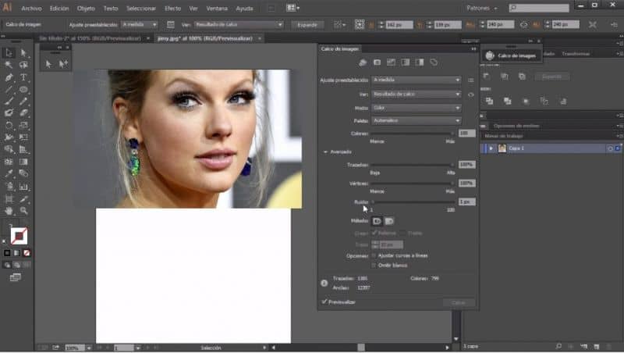The width and height of the screenshot is (624, 353).
Task: Select the Hand tool
Action: tap(9, 210)
